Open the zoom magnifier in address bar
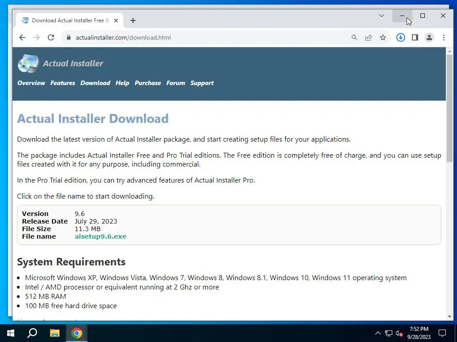The image size is (457, 342). (x=354, y=37)
